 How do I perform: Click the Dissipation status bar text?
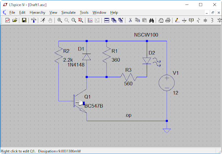pos(59,151)
